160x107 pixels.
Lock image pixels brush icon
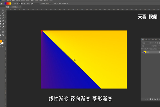147,49
